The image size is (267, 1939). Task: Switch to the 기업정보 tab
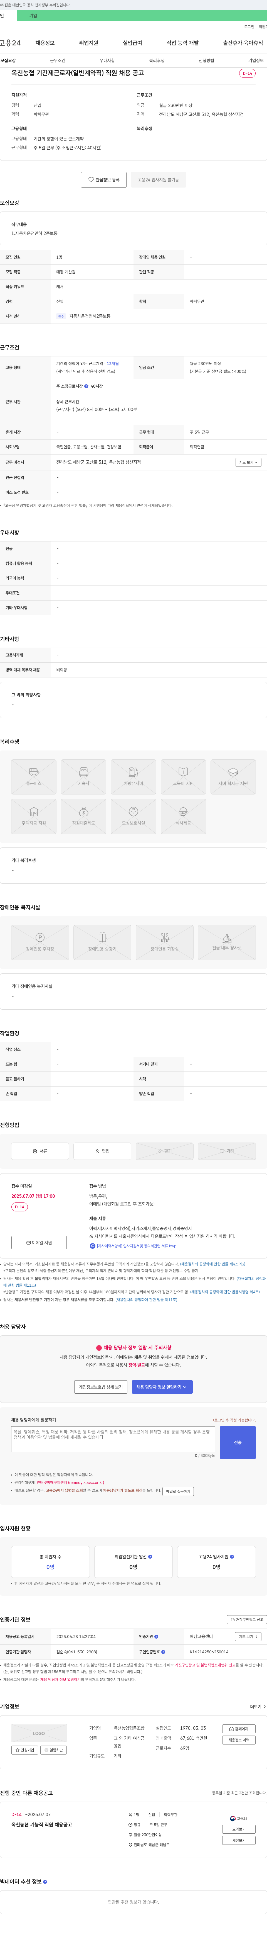(x=256, y=60)
